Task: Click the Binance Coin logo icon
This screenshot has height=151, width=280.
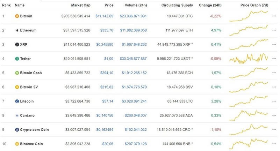Action: pyautogui.click(x=17, y=144)
